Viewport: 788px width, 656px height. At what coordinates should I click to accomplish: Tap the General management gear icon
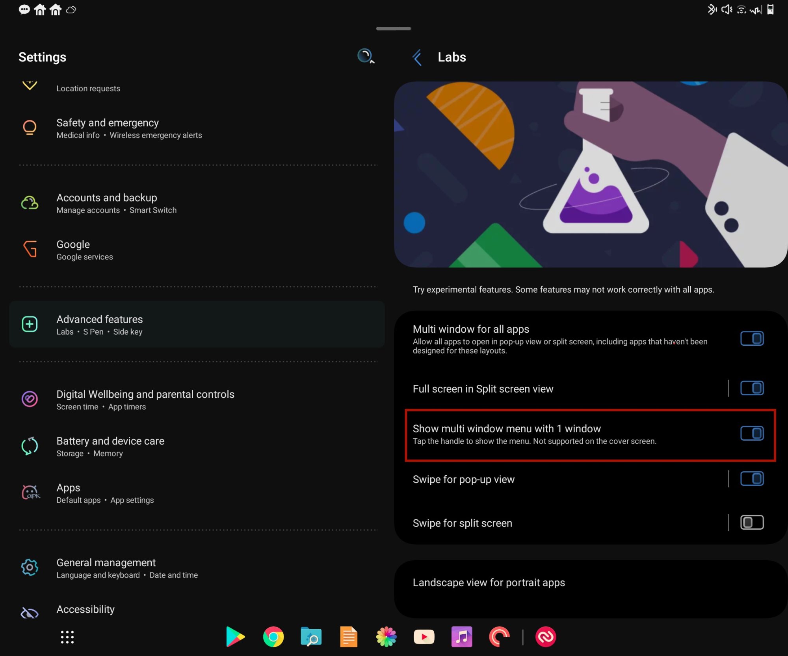[x=30, y=567]
